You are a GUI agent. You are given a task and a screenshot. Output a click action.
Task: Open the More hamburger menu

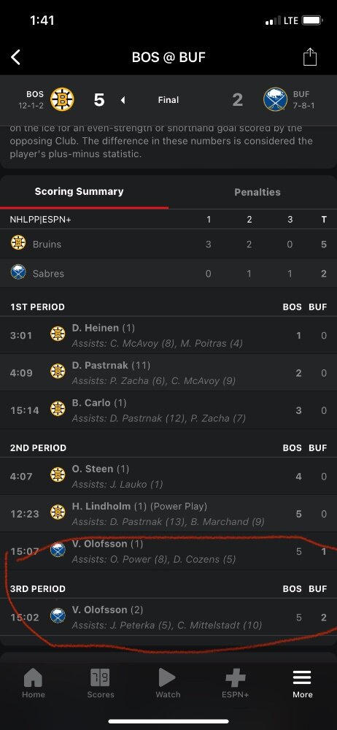[302, 678]
